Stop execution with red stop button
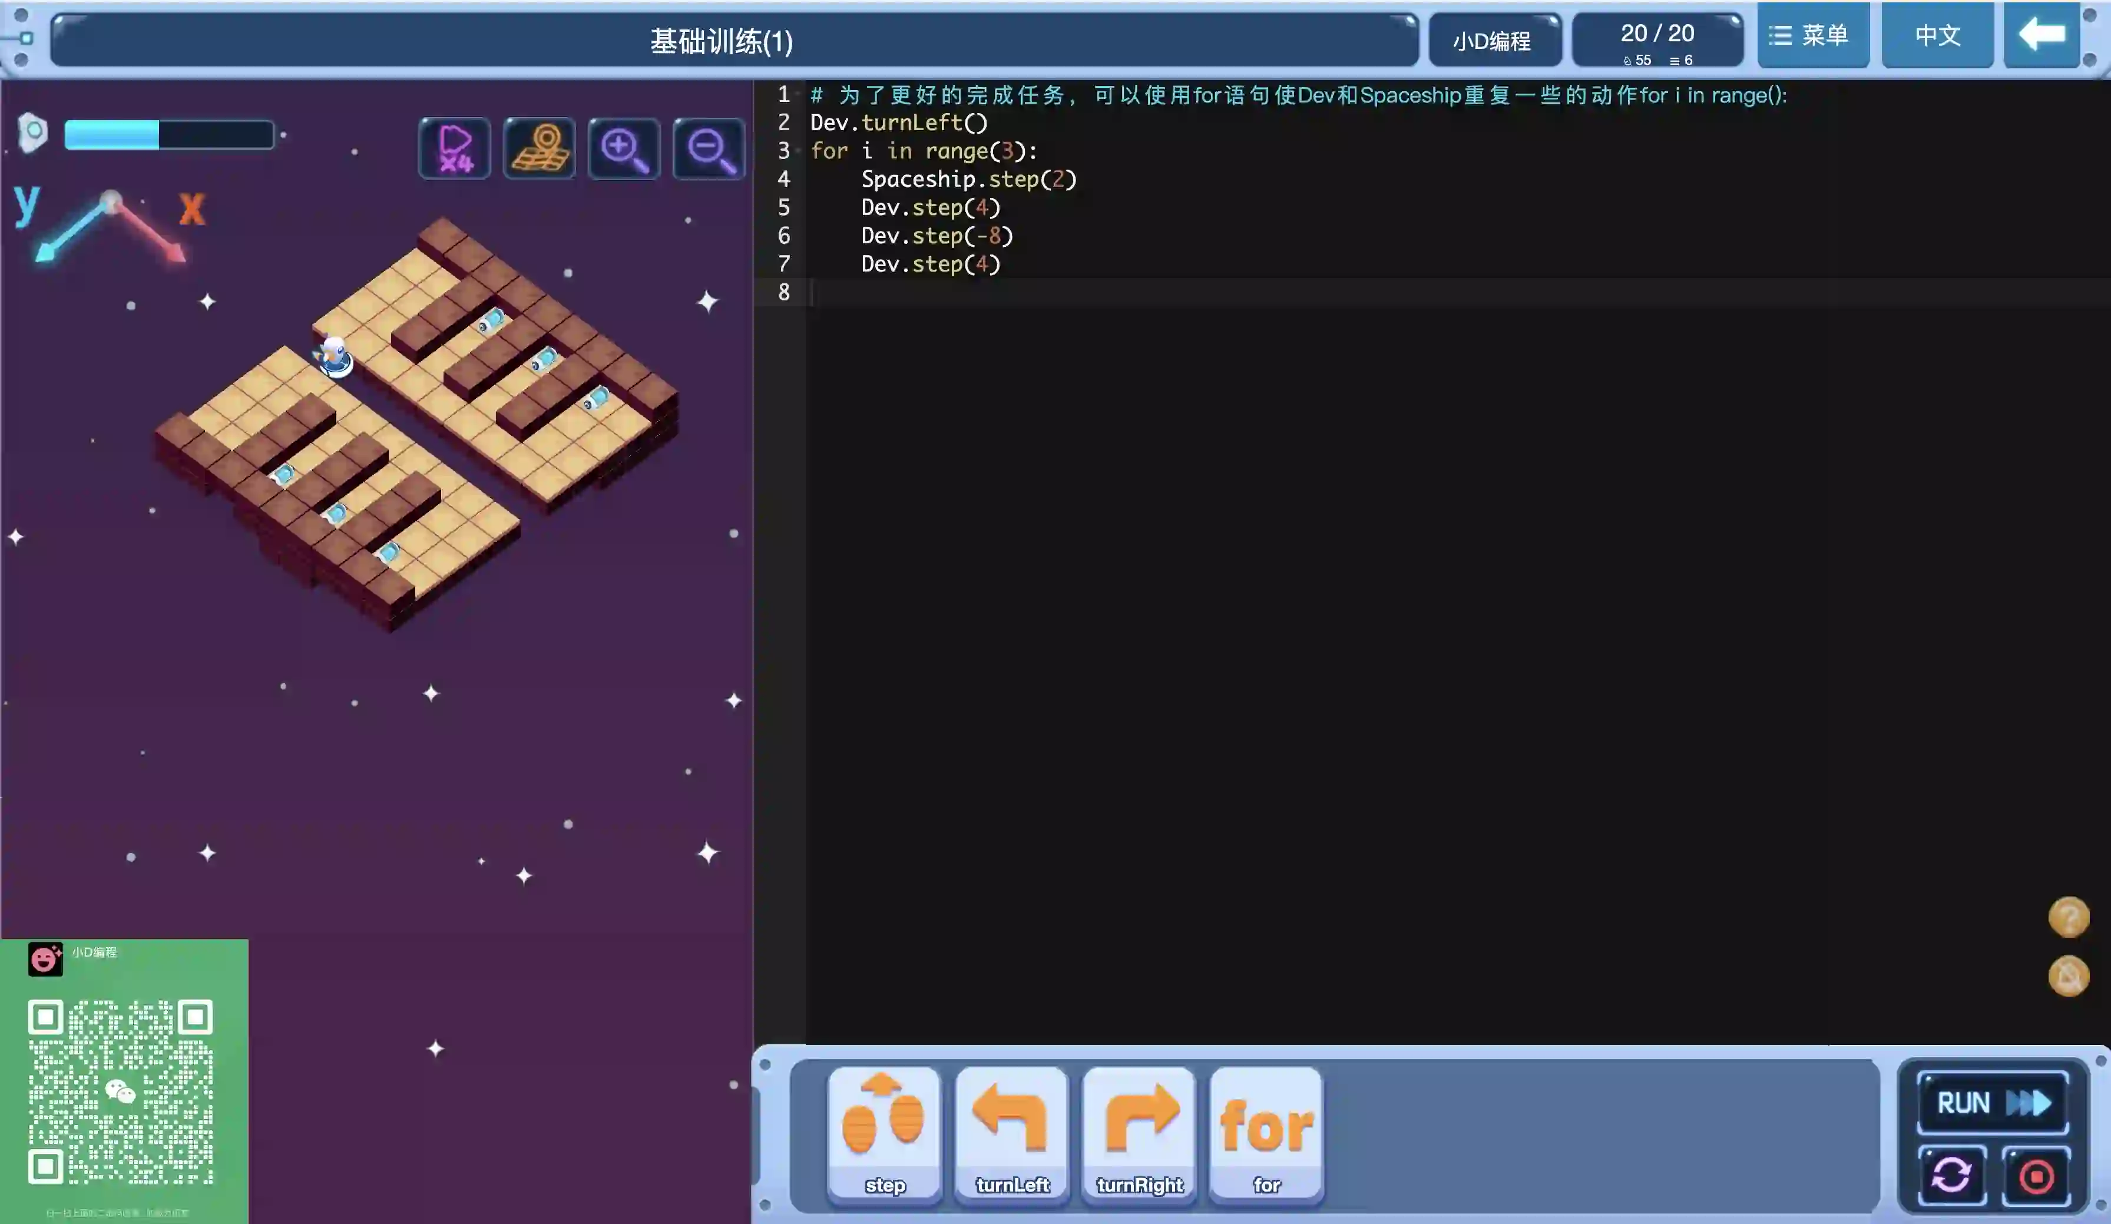 [2036, 1176]
